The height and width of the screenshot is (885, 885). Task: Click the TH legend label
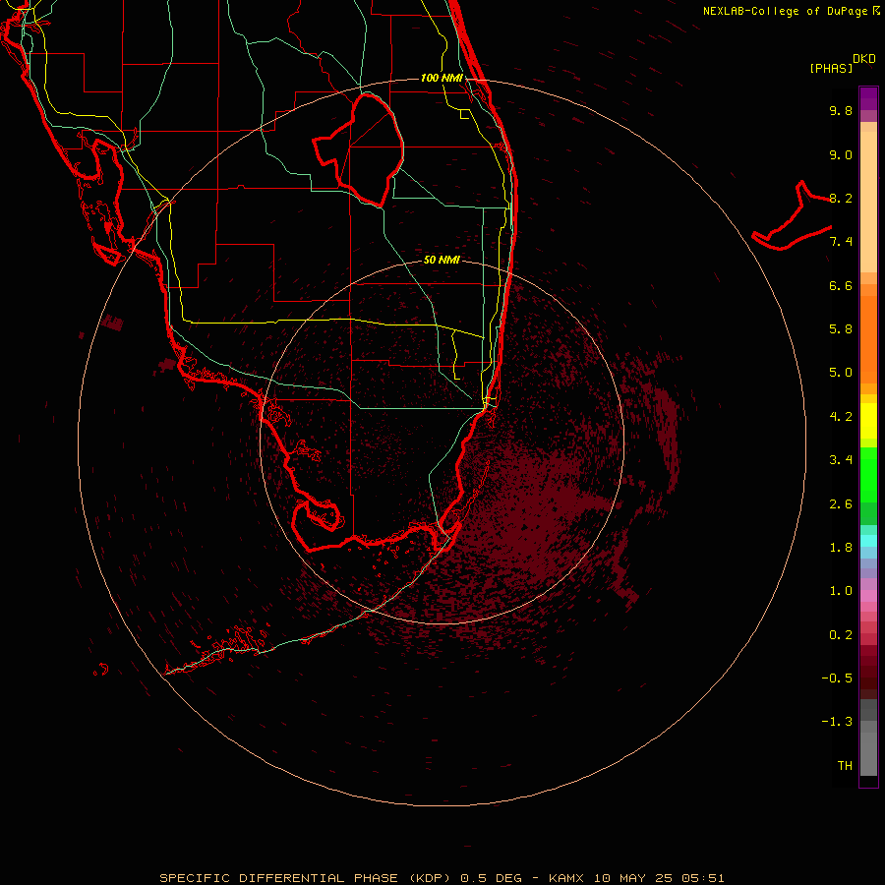[845, 766]
